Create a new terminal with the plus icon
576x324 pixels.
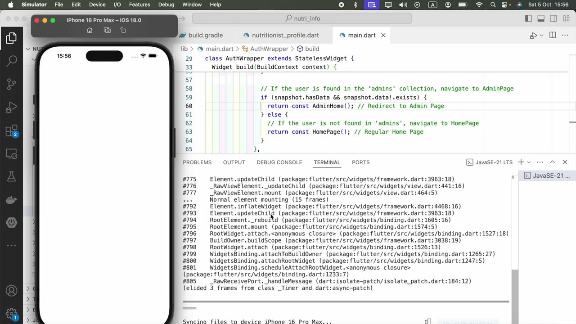[521, 162]
